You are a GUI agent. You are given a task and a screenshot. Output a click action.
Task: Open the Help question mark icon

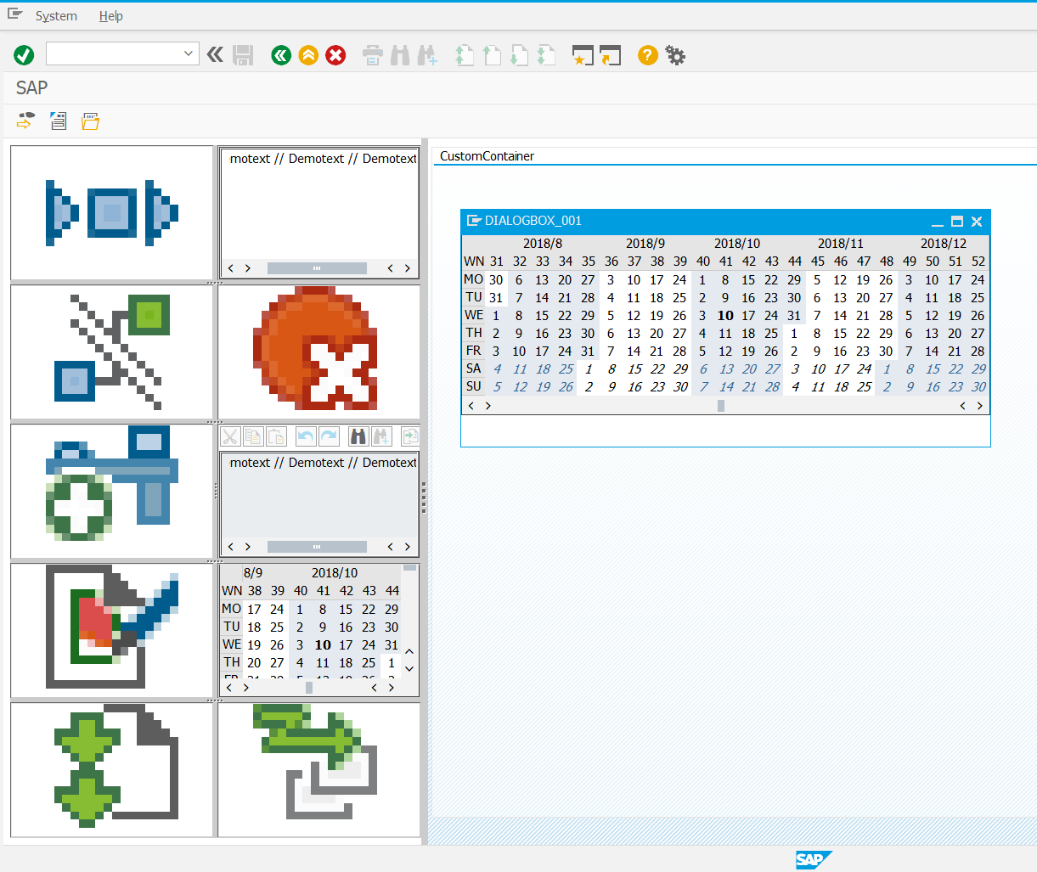[x=648, y=55]
